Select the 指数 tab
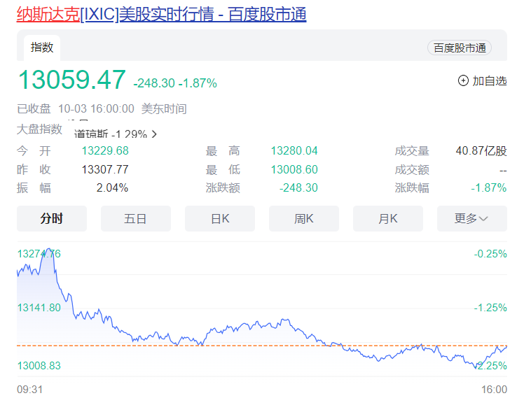The height and width of the screenshot is (398, 524). point(42,48)
